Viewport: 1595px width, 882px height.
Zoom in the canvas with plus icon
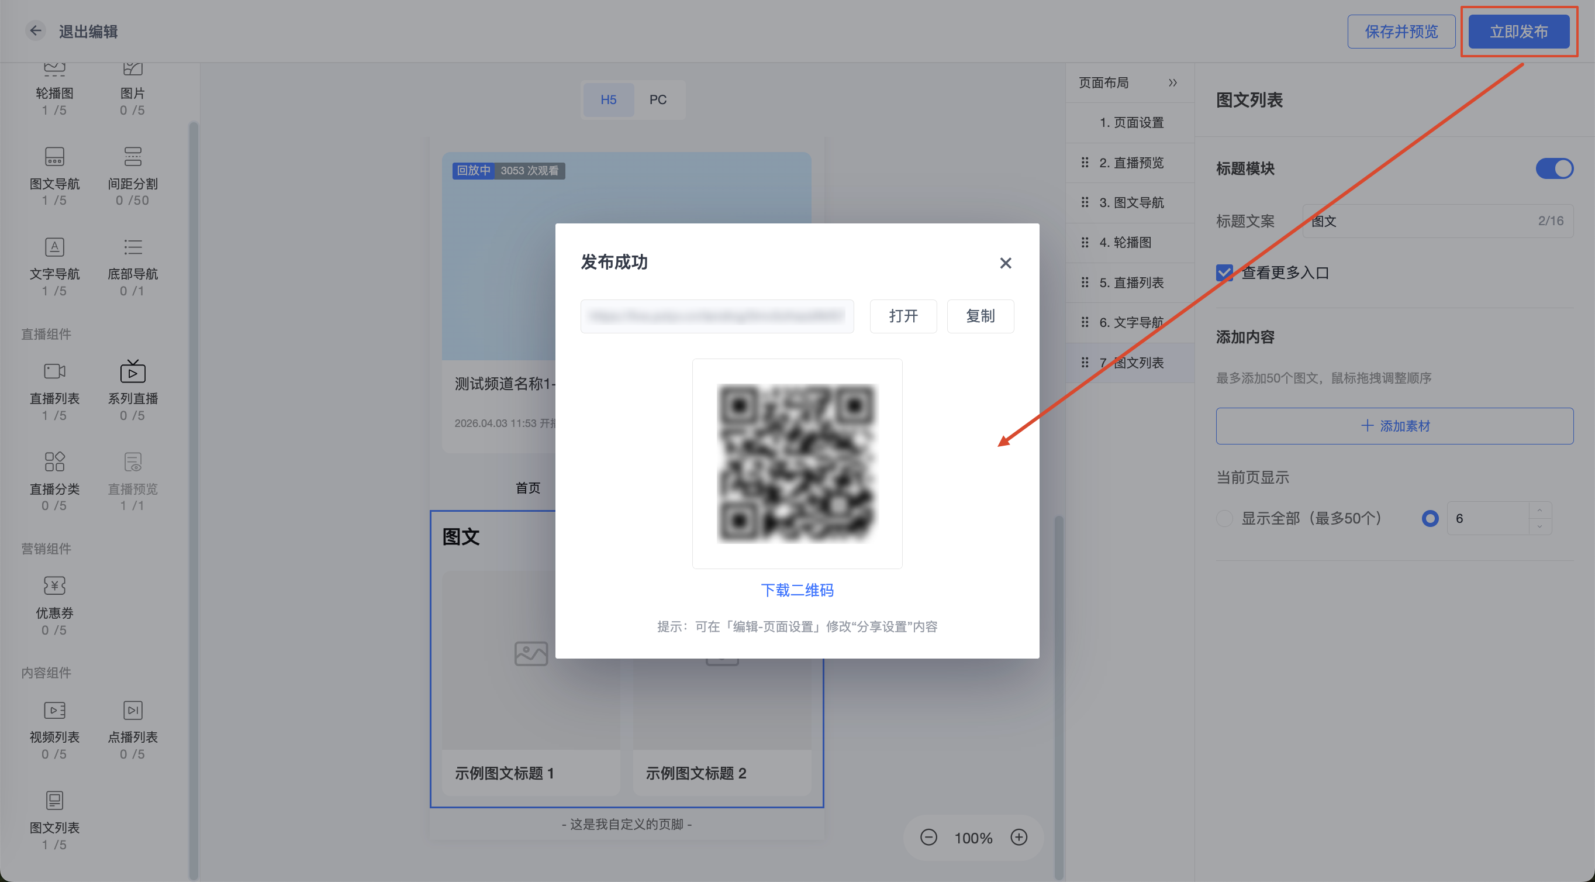pyautogui.click(x=1019, y=838)
